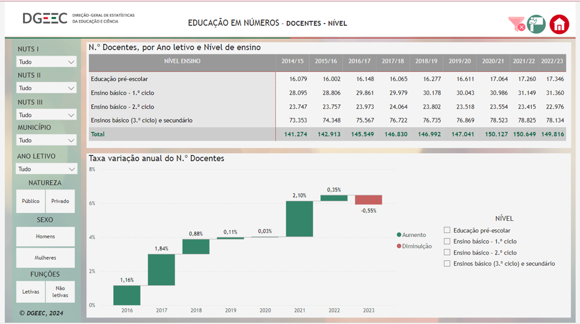Screen dimensions: 580x324
Task: Go to the red home icon
Action: click(x=559, y=24)
